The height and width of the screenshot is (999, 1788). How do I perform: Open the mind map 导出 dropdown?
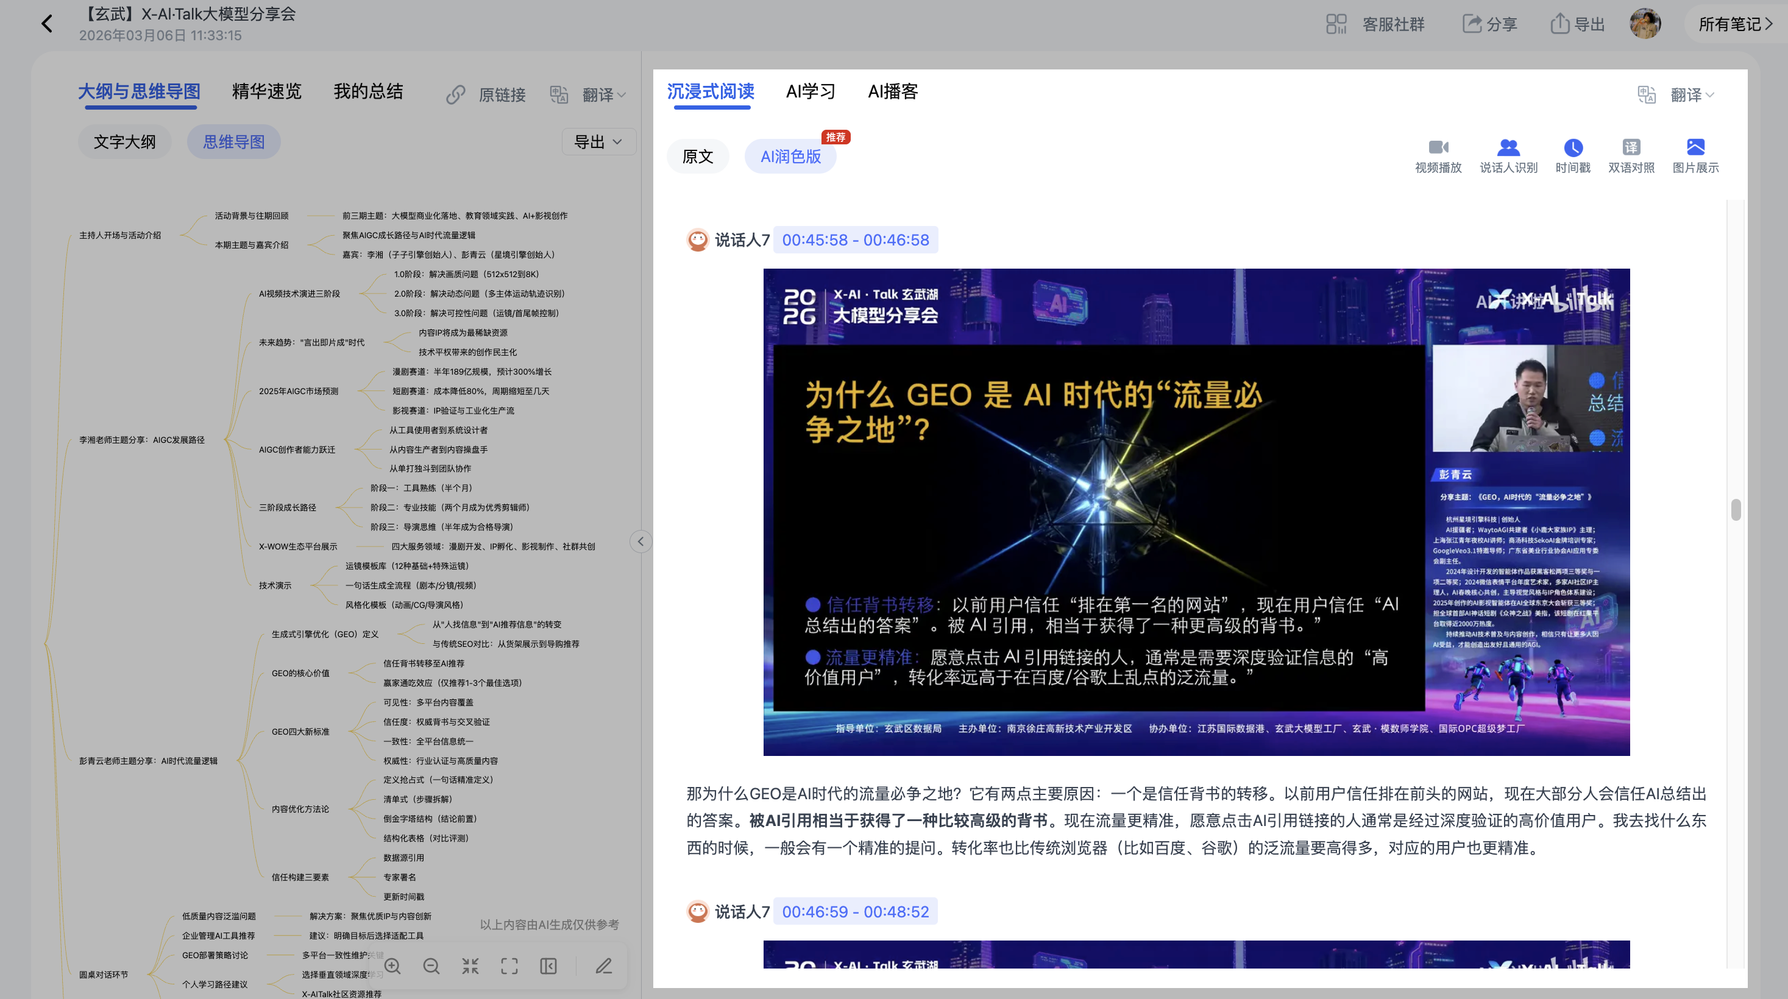(x=598, y=142)
